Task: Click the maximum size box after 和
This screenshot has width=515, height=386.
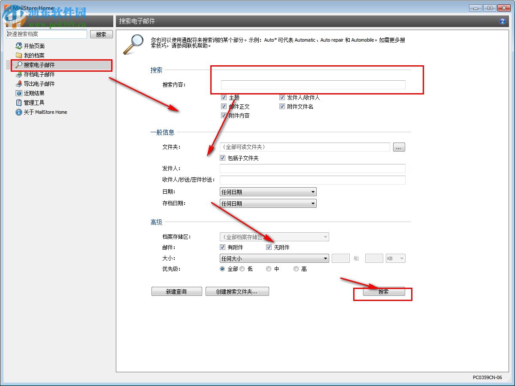Action: coord(374,258)
